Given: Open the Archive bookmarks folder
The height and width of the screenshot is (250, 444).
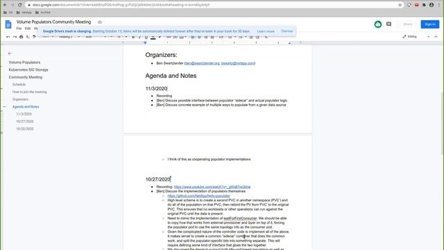Looking at the screenshot, I should pos(43,12).
